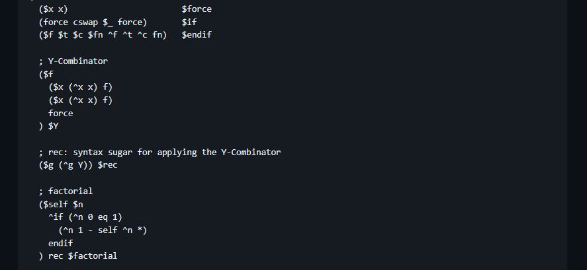587x270 pixels.
Task: Click the '; Y-Combinator' comment line
Action: point(73,61)
